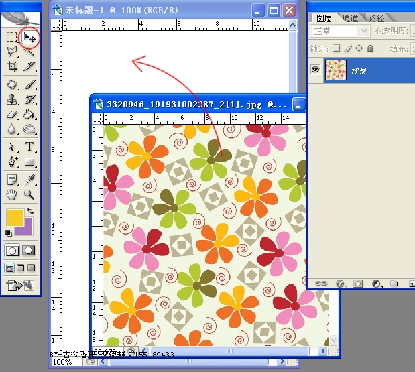Select the Clone Stamp tool
The width and height of the screenshot is (415, 372).
click(x=12, y=99)
